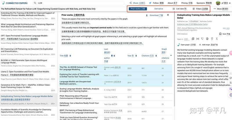
Task: Click the '255 Citations' text
Action: point(182,34)
